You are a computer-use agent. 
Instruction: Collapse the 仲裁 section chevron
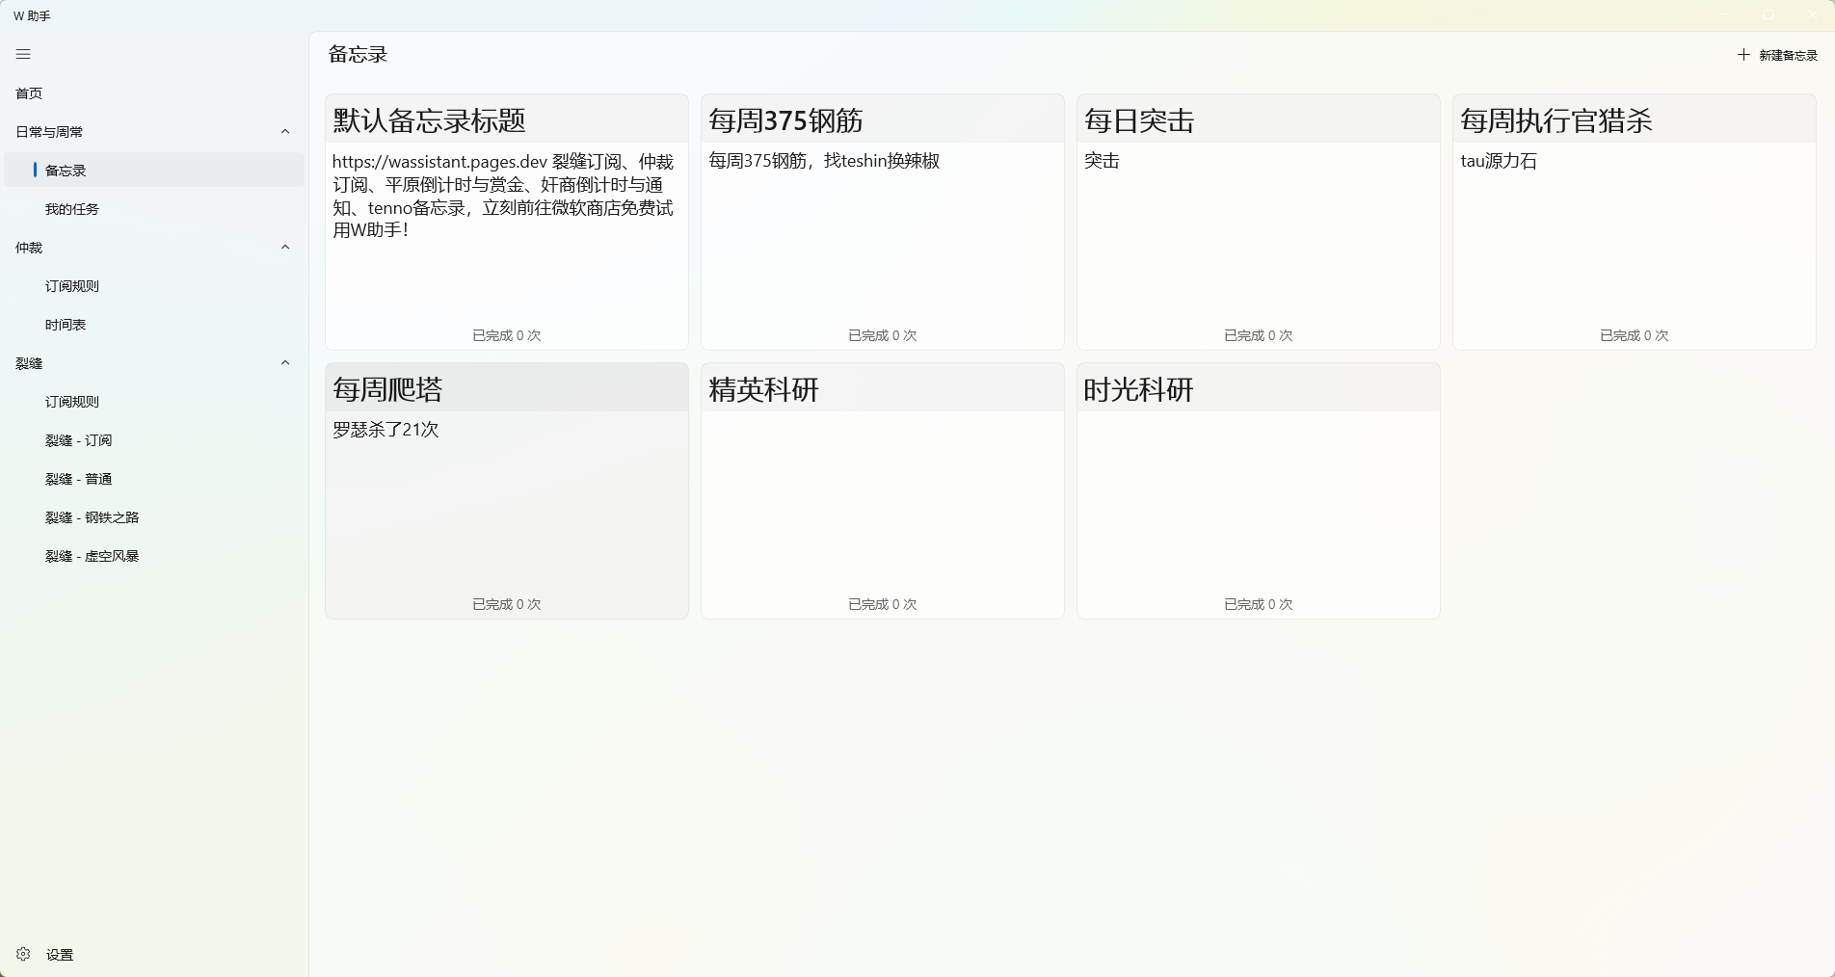(x=285, y=248)
